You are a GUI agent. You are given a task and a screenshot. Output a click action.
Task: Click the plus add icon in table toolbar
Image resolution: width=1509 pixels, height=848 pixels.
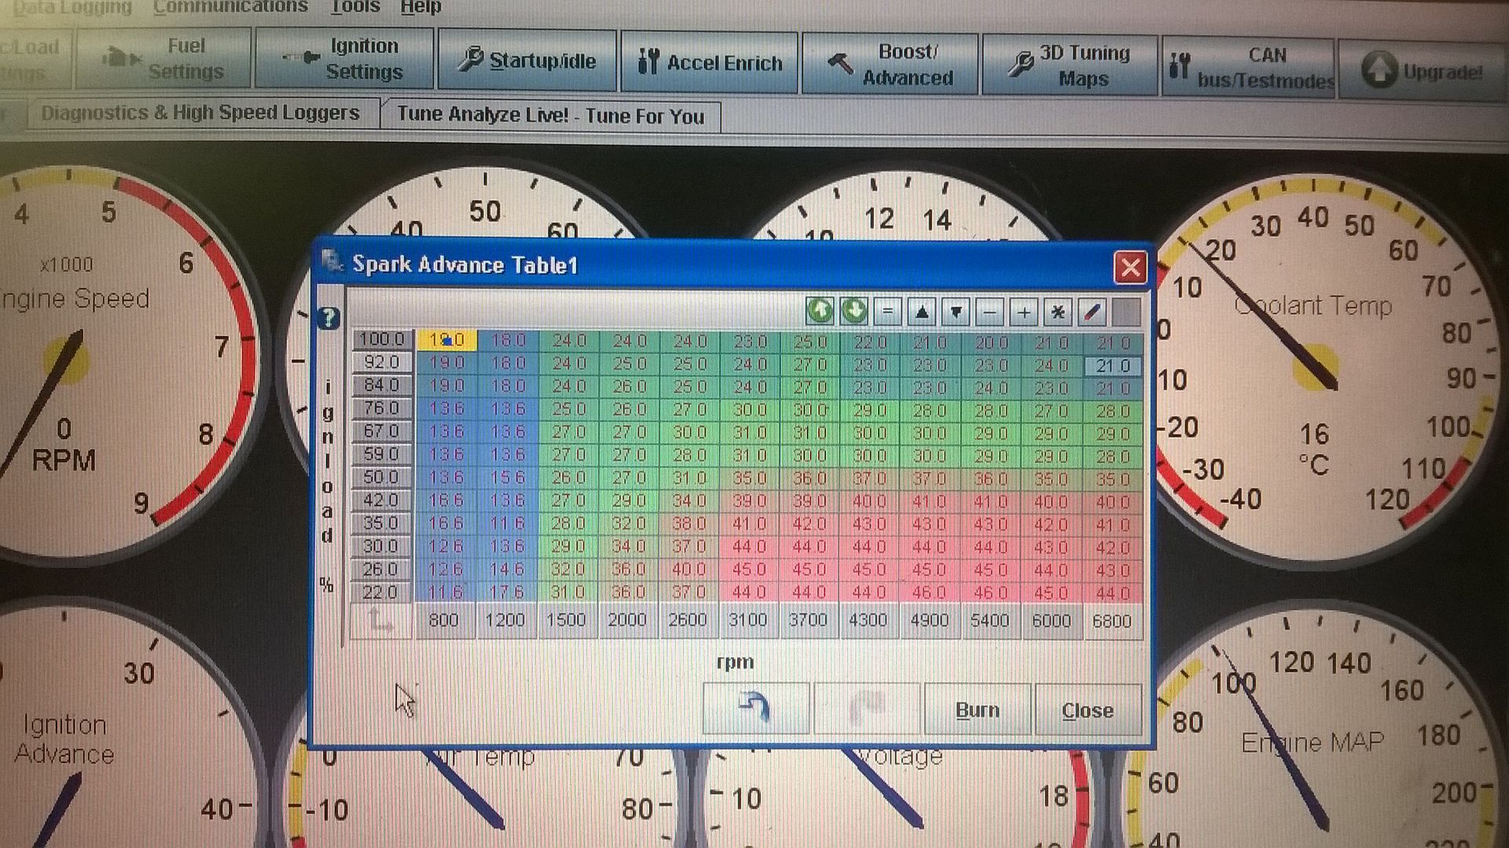point(1023,313)
